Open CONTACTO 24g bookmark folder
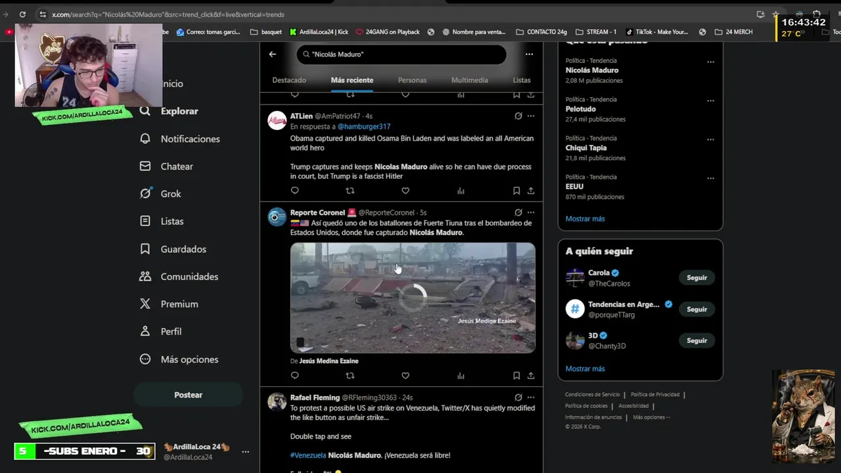Image resolution: width=841 pixels, height=473 pixels. tap(542, 32)
